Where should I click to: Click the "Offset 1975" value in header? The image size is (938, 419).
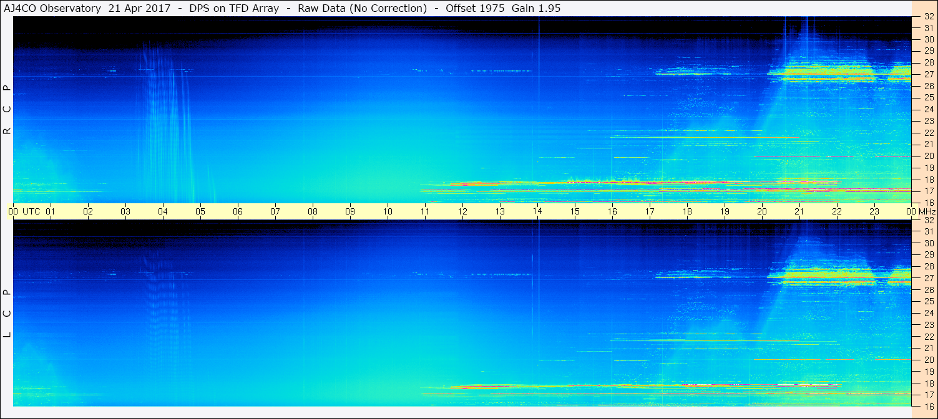476,8
